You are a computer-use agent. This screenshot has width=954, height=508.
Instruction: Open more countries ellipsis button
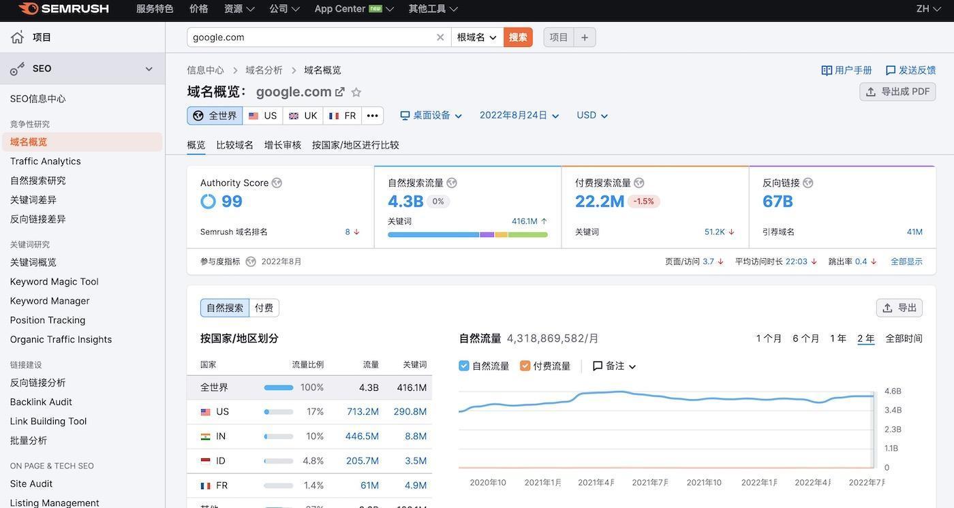coord(373,116)
